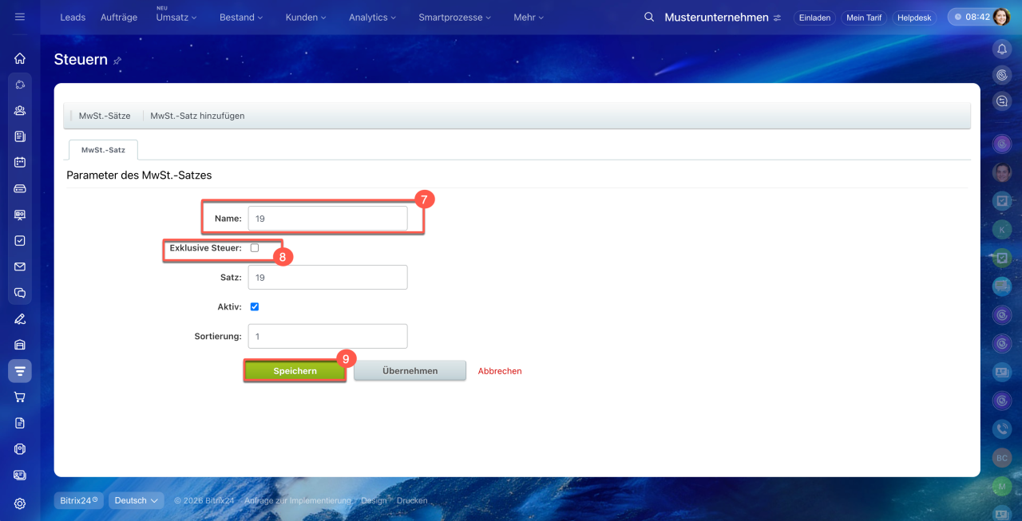1022x521 pixels.
Task: Open the green K avatar in right panel
Action: [1002, 230]
